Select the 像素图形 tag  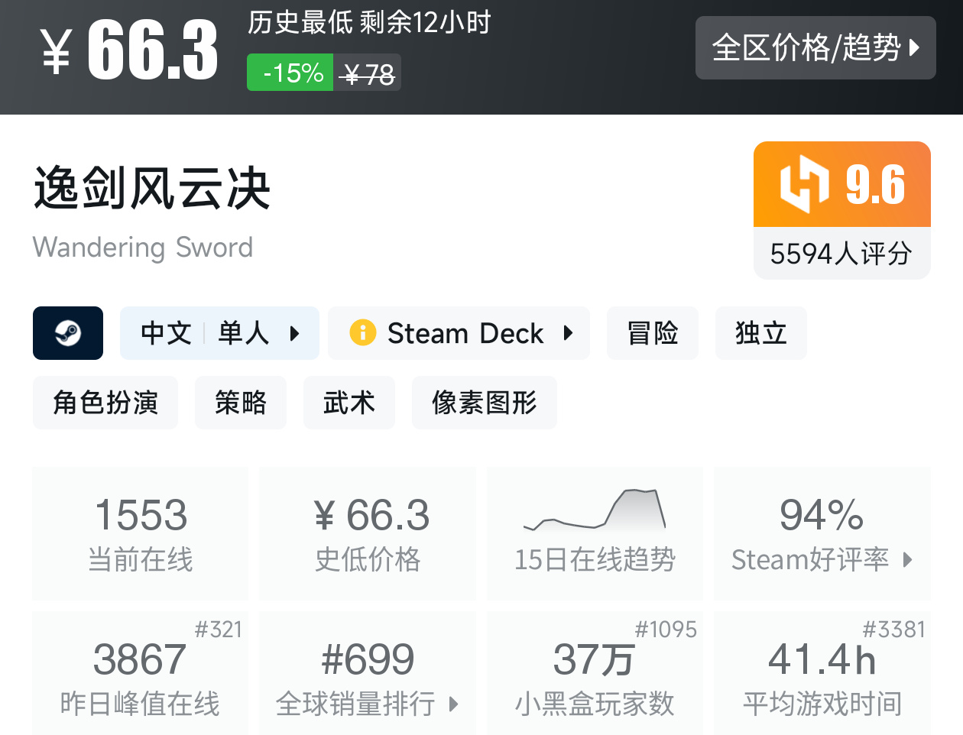[485, 403]
